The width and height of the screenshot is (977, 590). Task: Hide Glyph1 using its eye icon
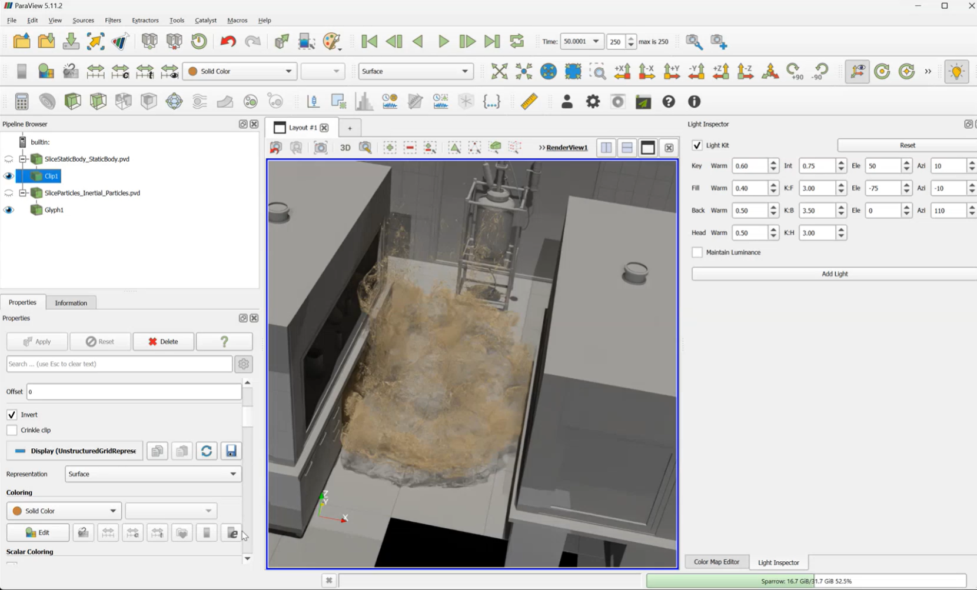coord(8,210)
